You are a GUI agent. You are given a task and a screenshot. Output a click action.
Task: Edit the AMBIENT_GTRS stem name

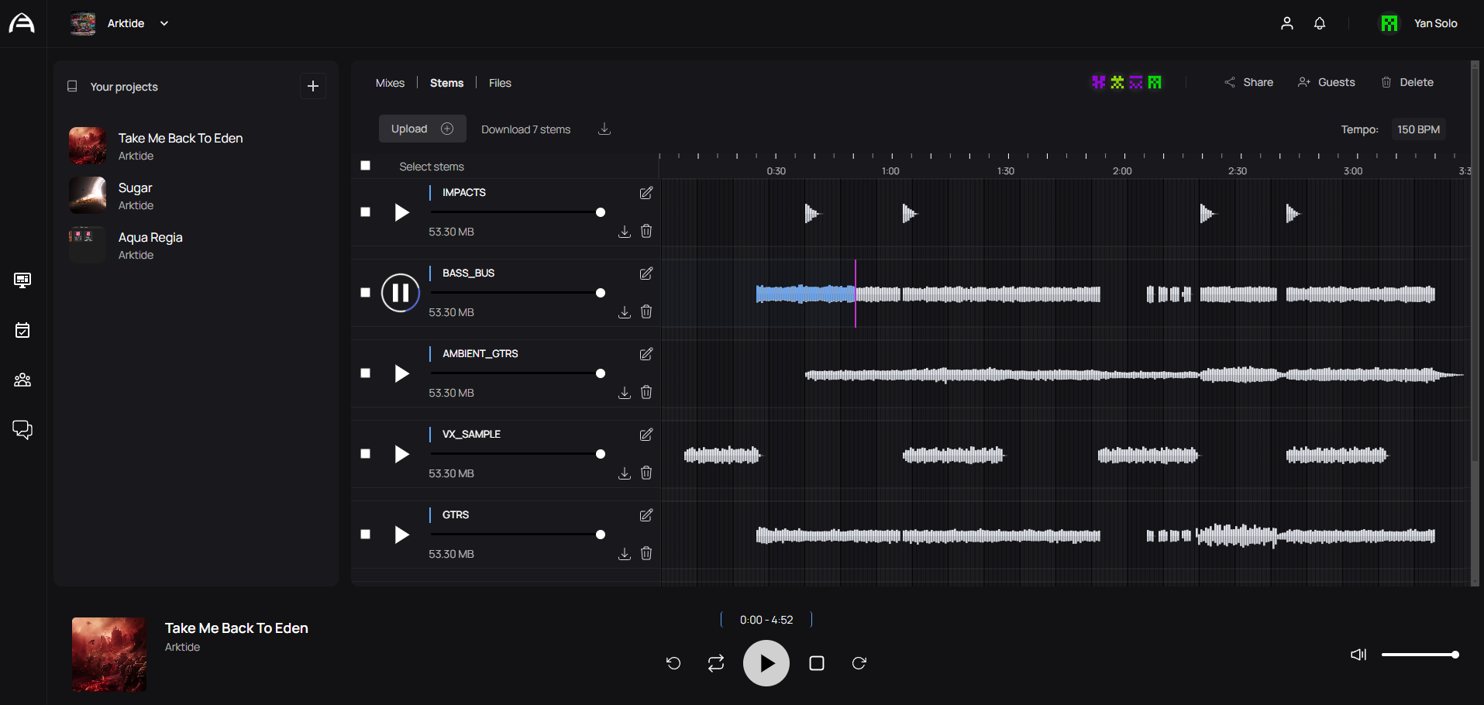pos(646,354)
